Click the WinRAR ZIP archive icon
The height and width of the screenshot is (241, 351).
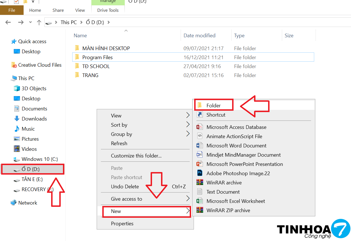tap(200, 210)
